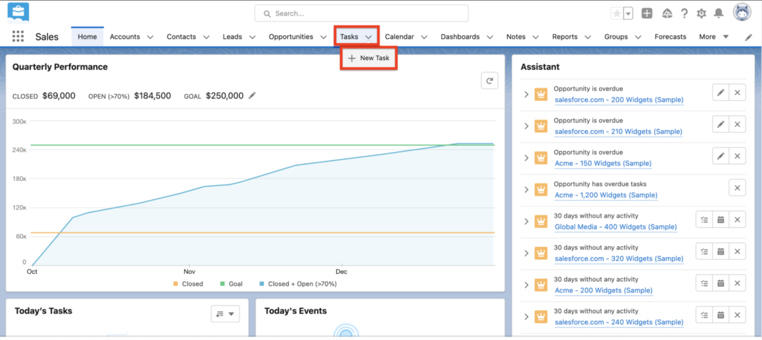Select New Task from Tasks dropdown
Viewport: 762px width, 340px height.
[x=368, y=58]
